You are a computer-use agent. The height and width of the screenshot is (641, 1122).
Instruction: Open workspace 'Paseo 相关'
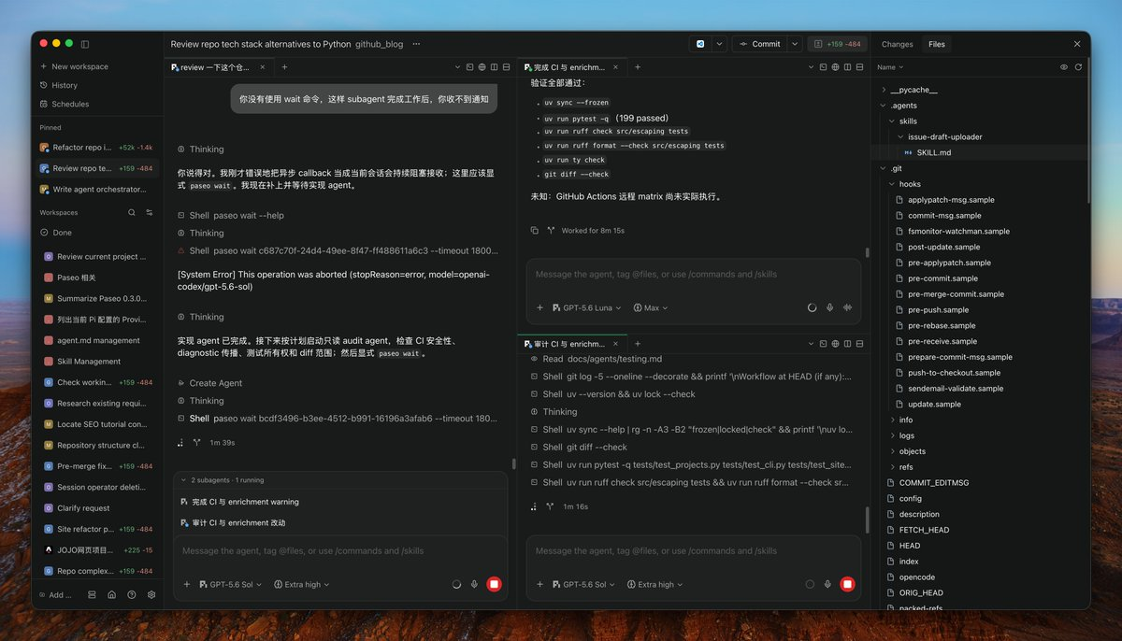click(x=97, y=278)
